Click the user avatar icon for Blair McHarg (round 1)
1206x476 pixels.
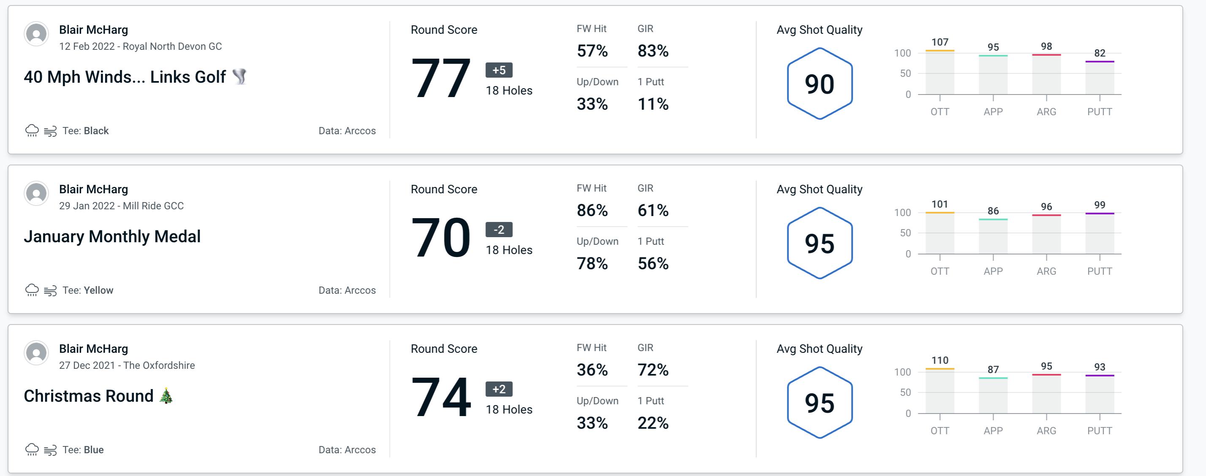(36, 36)
